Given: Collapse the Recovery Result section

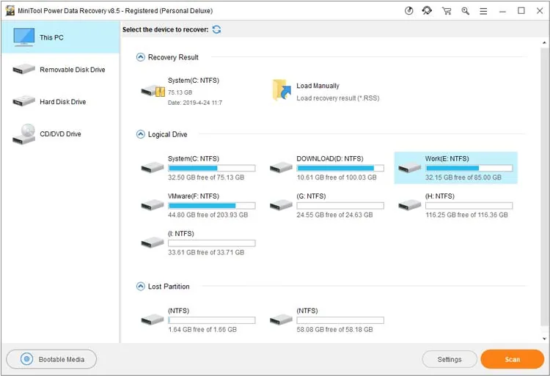Looking at the screenshot, I should pyautogui.click(x=140, y=57).
